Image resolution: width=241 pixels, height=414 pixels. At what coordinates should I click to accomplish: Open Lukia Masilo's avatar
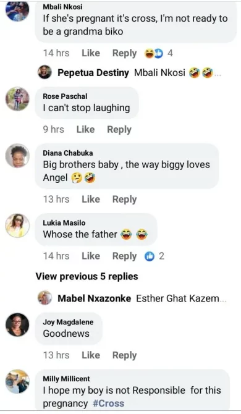17,226
